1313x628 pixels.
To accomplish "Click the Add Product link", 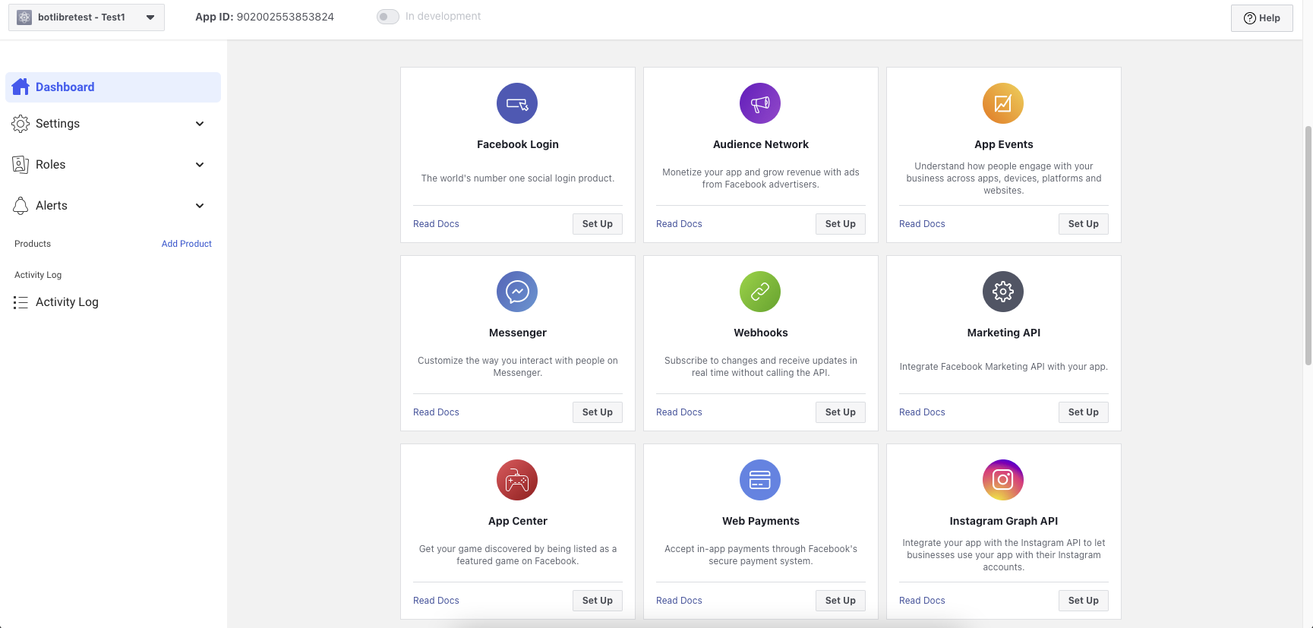I will pos(187,244).
